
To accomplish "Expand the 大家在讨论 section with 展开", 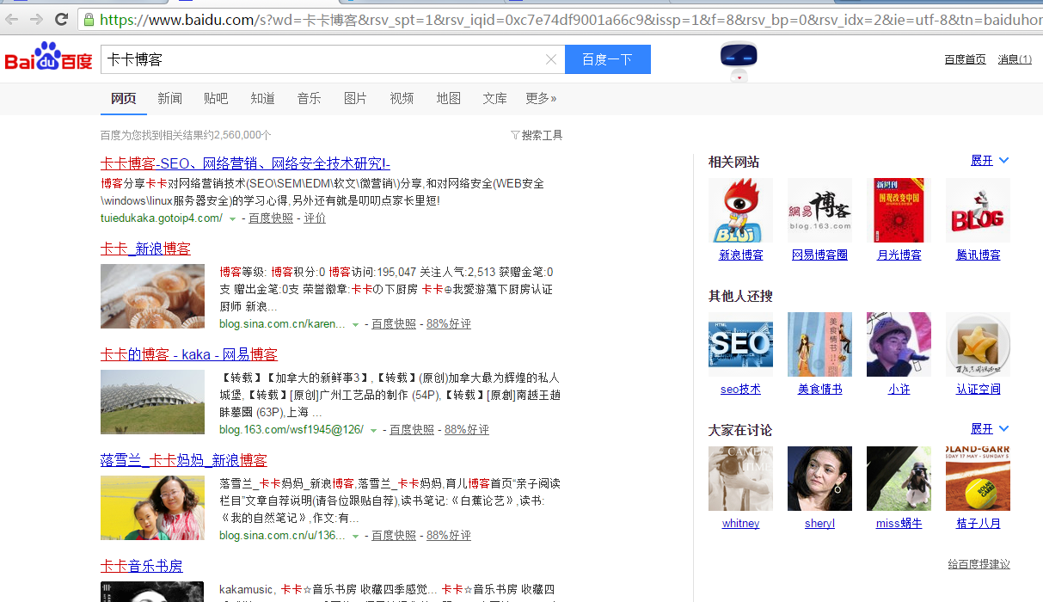I will point(989,428).
